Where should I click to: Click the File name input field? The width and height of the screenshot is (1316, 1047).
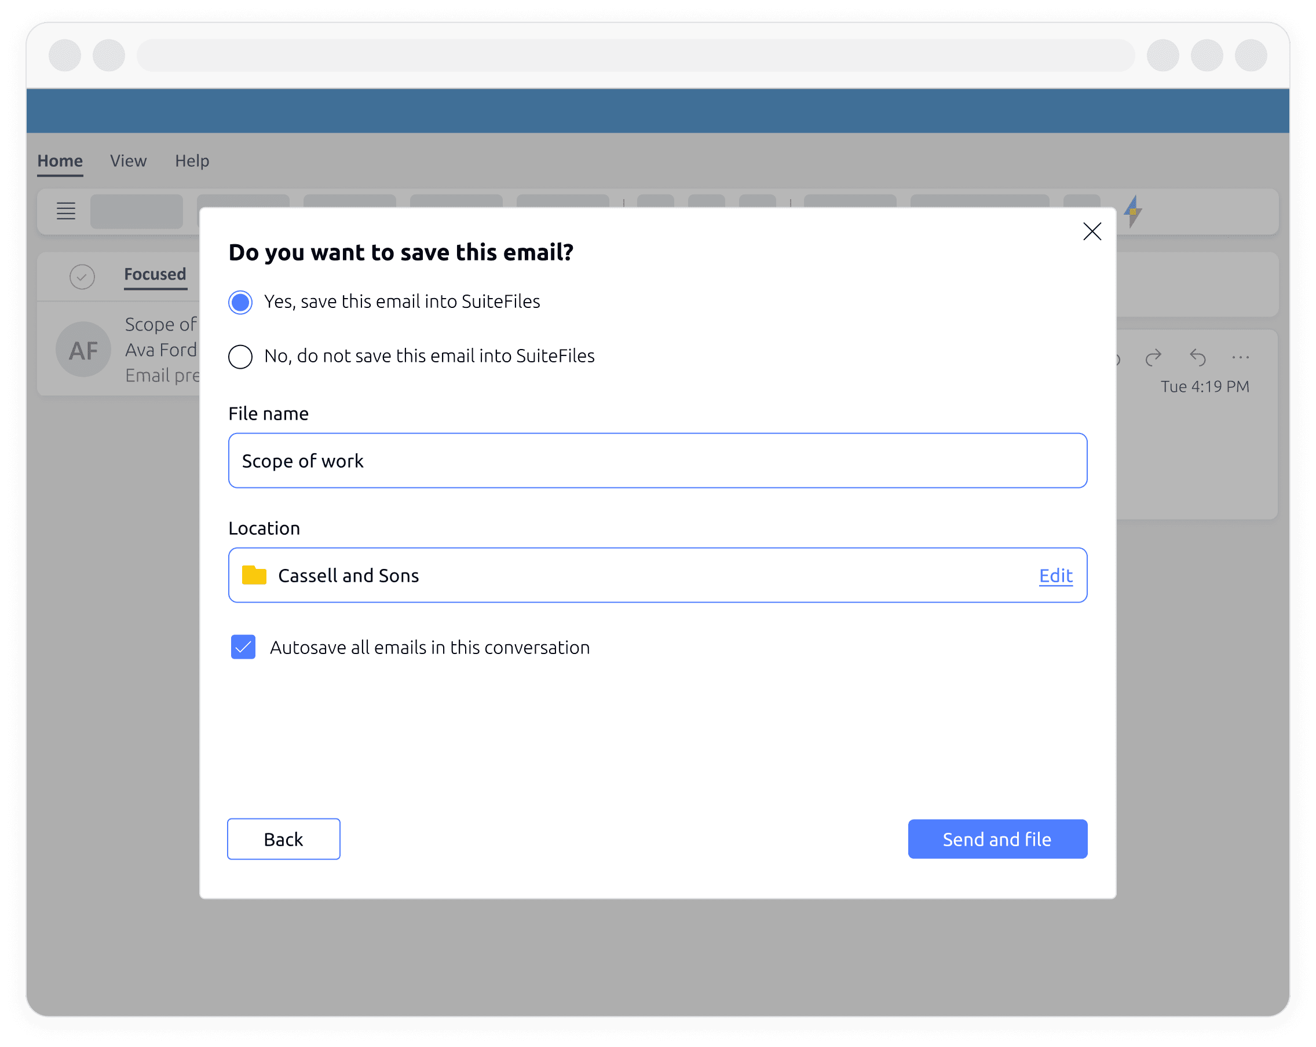[x=658, y=460]
